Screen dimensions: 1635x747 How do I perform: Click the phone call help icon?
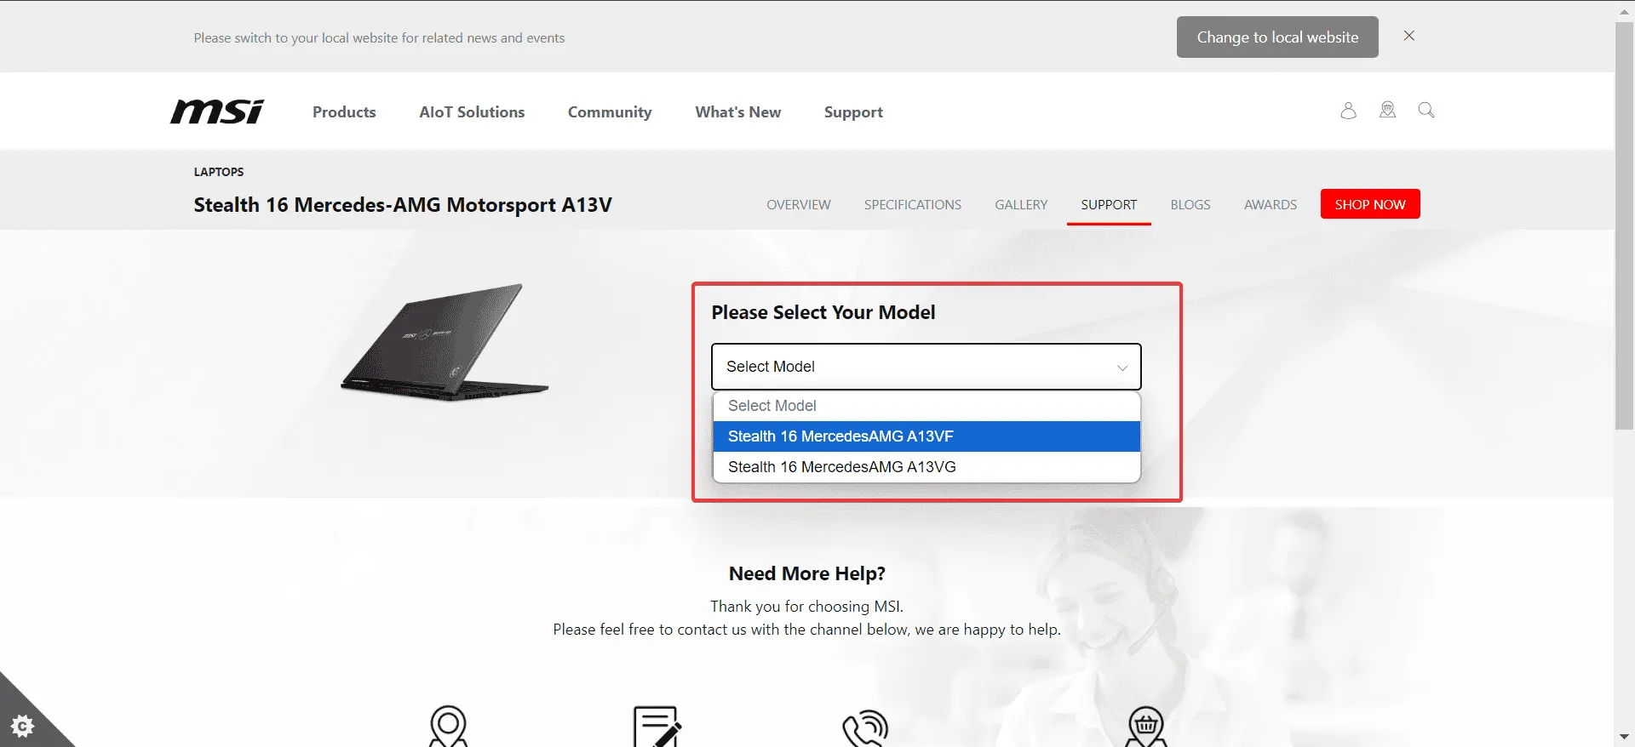(x=865, y=727)
